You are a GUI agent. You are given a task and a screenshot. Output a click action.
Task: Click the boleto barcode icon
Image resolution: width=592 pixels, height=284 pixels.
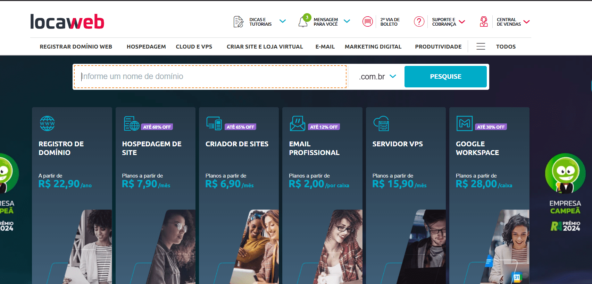click(x=368, y=21)
